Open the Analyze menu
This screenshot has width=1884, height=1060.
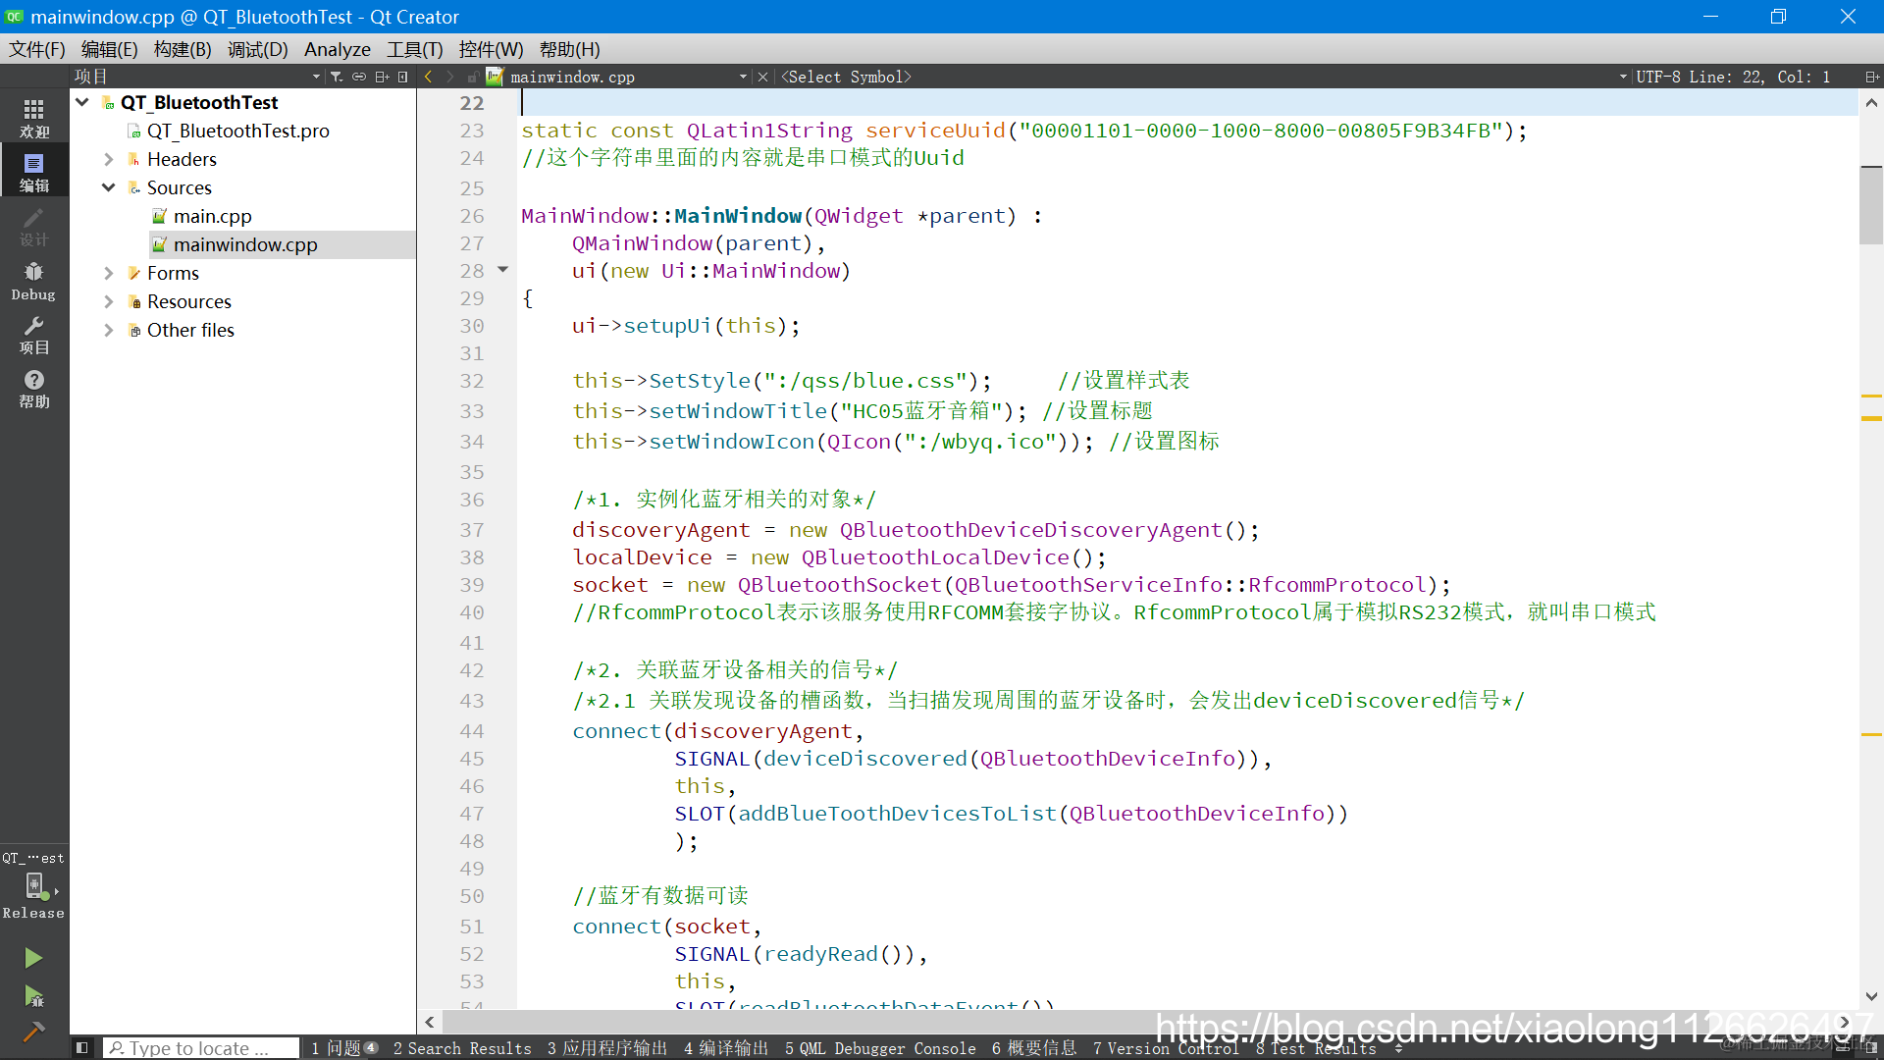(337, 49)
